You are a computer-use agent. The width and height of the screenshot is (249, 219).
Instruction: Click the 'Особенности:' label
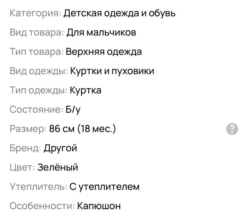pos(42,206)
